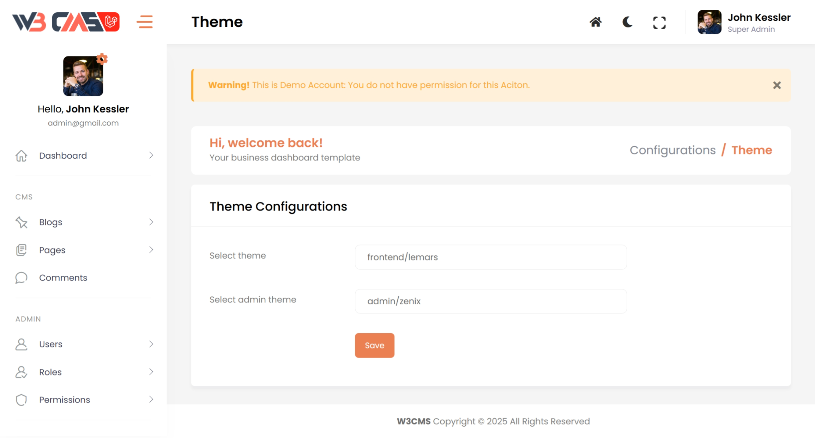Image resolution: width=815 pixels, height=438 pixels.
Task: Open the Users sidebar menu
Action: point(51,344)
